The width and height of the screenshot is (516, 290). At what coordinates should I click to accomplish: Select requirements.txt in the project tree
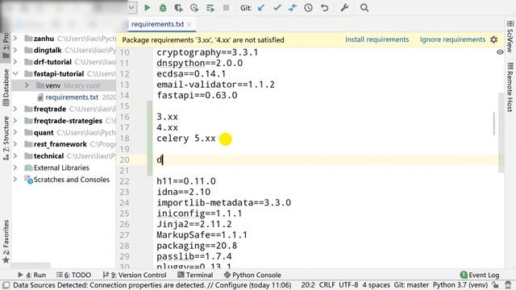[72, 97]
